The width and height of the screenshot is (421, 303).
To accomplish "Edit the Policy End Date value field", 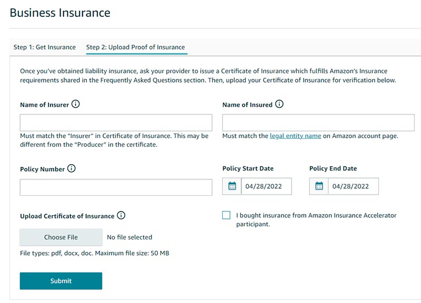I will [353, 186].
